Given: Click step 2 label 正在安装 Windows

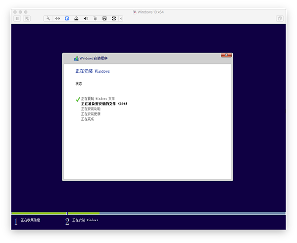Looking at the screenshot, I should pos(85,220).
